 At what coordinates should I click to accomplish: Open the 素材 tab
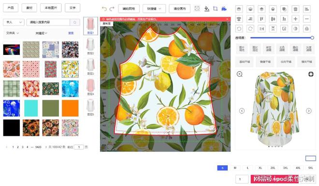(x=29, y=8)
